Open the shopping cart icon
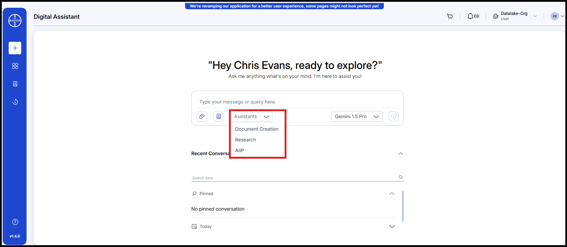 pyautogui.click(x=450, y=16)
